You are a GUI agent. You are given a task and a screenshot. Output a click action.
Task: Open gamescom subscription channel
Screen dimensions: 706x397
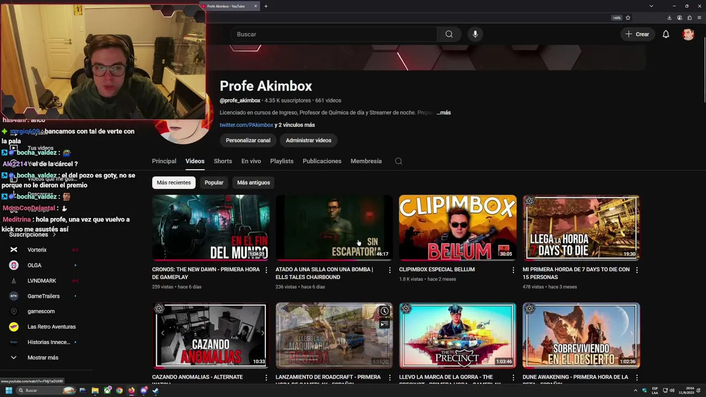[x=41, y=312]
